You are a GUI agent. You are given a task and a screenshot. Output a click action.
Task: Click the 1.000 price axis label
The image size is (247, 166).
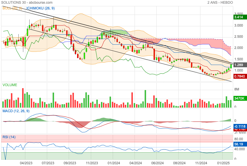pos(239,70)
